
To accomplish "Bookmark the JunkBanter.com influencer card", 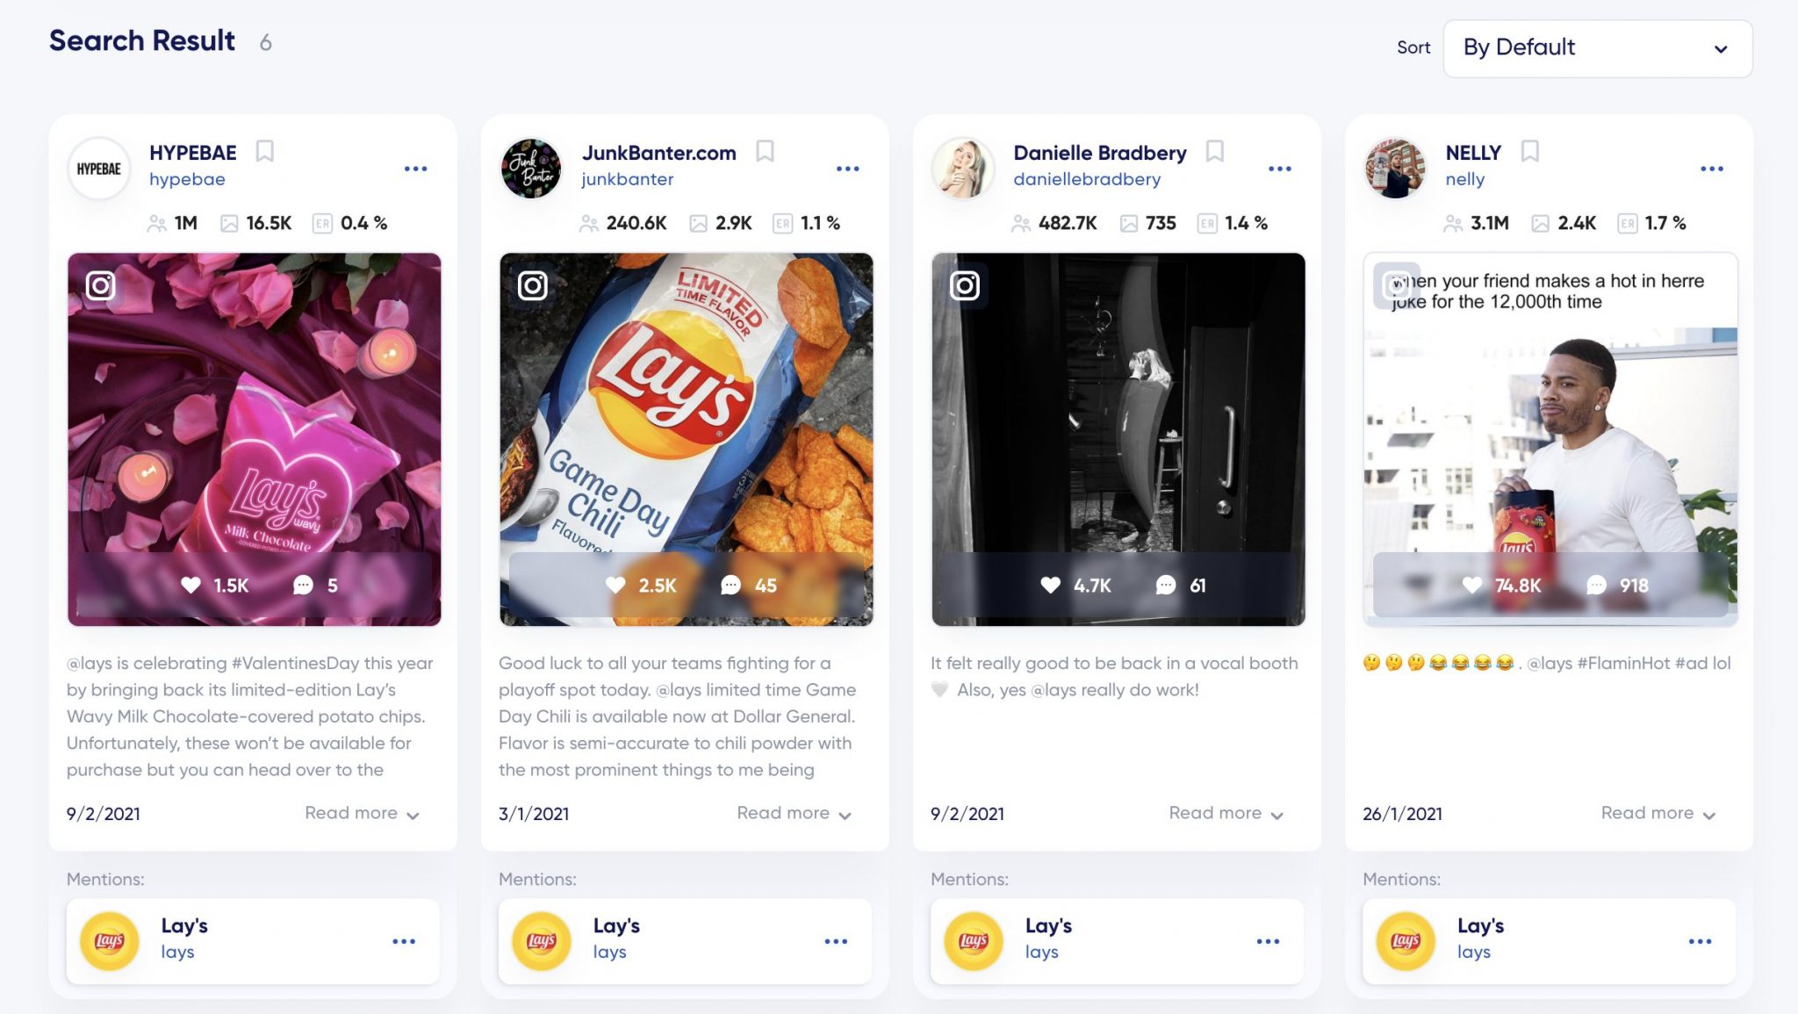I will [x=765, y=152].
